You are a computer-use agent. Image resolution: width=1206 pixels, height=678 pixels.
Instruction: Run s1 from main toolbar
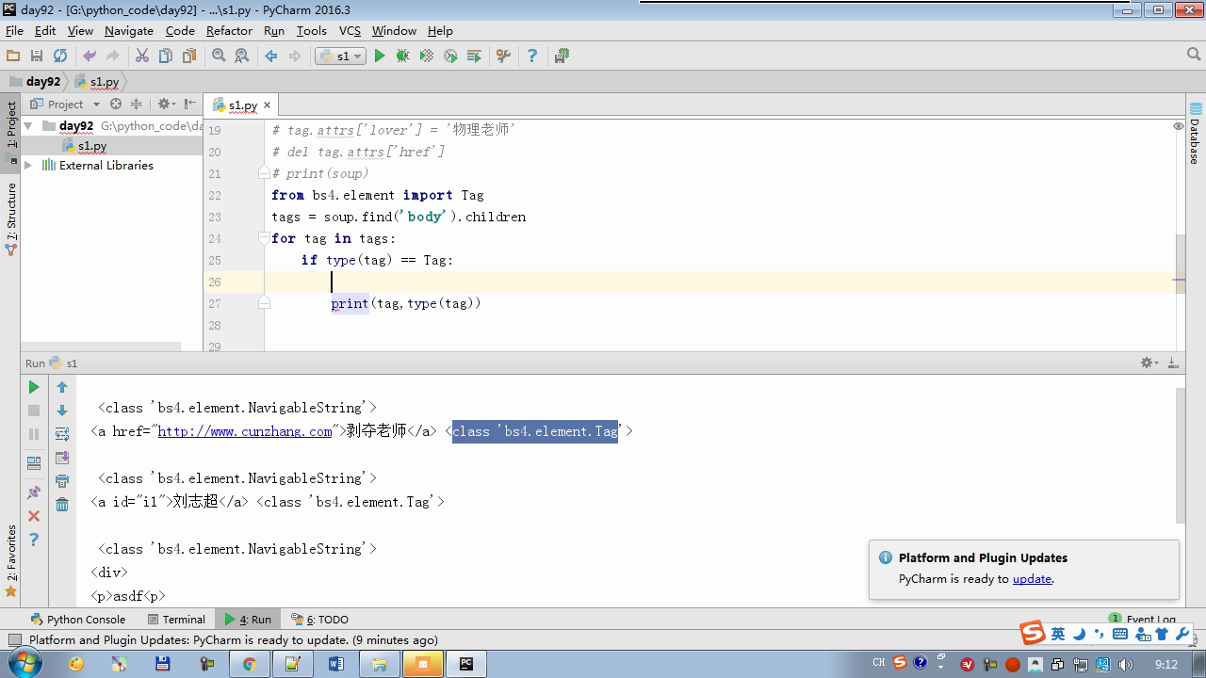pyautogui.click(x=380, y=56)
